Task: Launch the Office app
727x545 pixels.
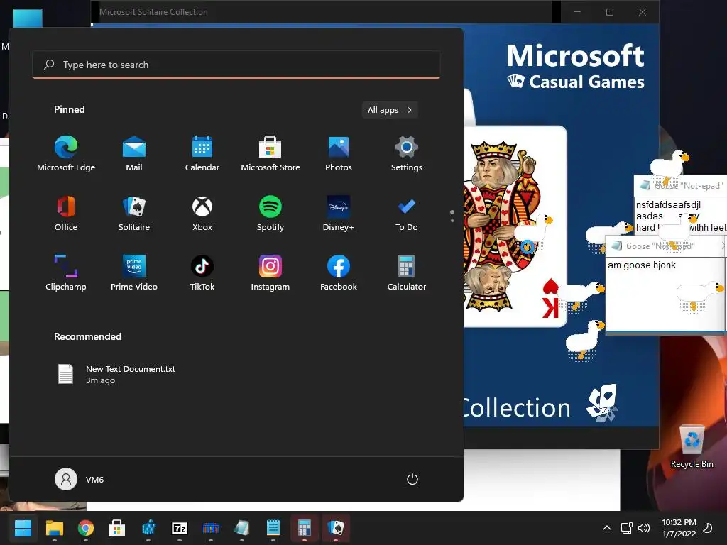Action: point(66,214)
